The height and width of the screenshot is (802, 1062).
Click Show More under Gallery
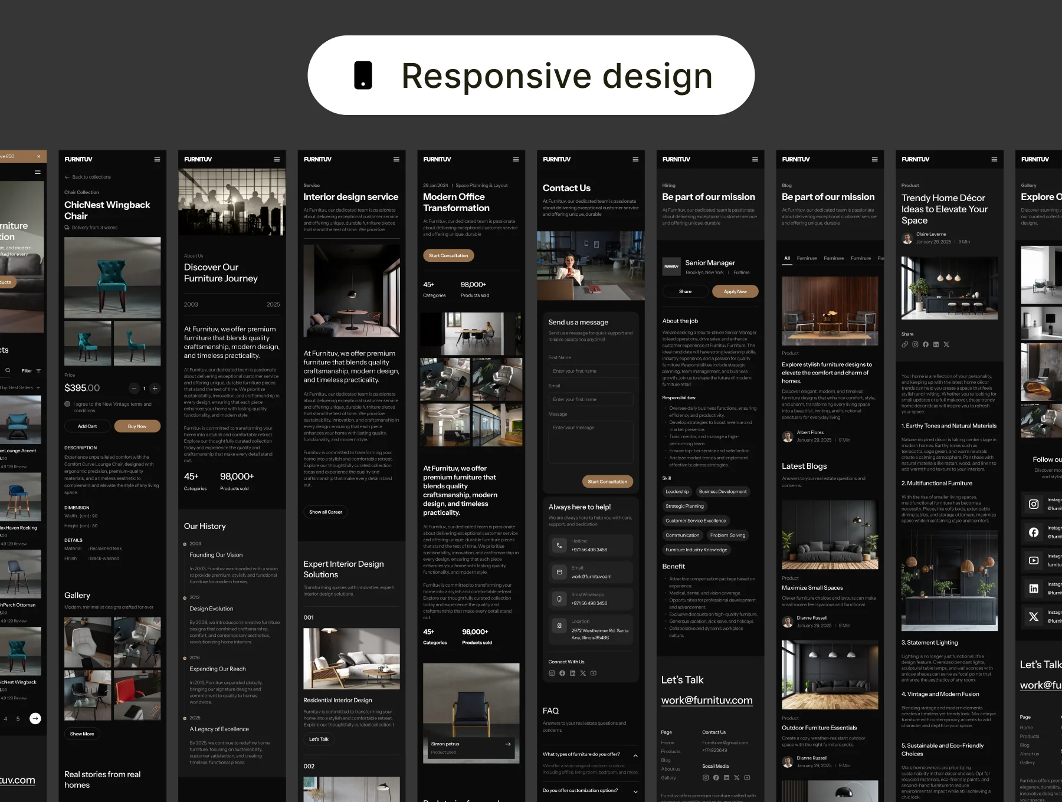(x=82, y=734)
